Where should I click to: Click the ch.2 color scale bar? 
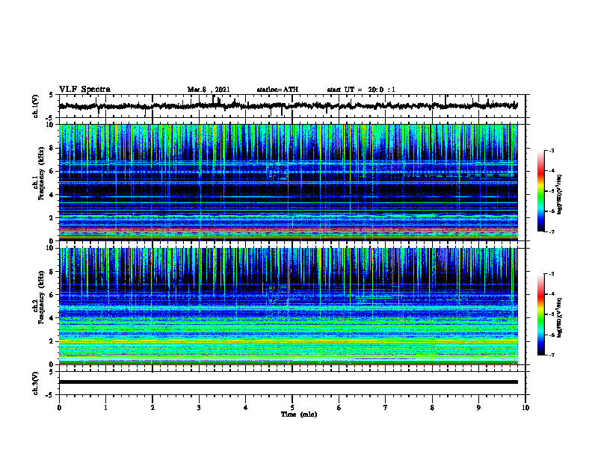(541, 314)
